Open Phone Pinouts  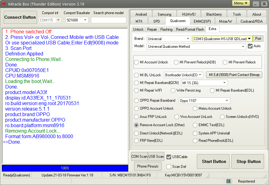[x=148, y=166]
